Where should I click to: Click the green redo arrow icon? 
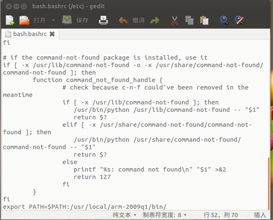[155, 20]
